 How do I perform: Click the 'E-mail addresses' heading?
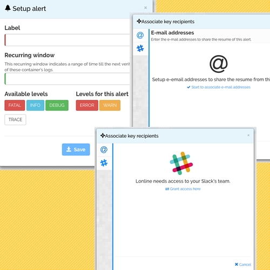[x=172, y=32]
